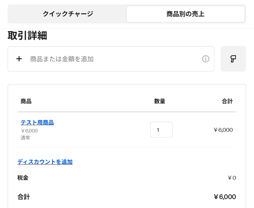Viewport: 254px width, 208px height.
Task: Click the bottom 合計 row label
Action: [x=24, y=197]
